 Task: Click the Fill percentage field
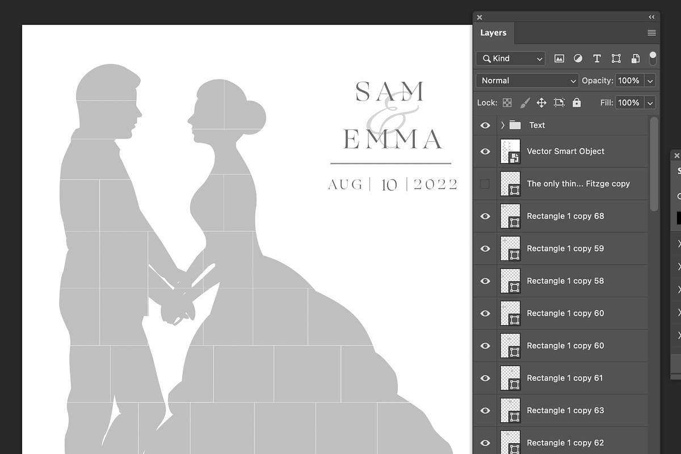[629, 103]
